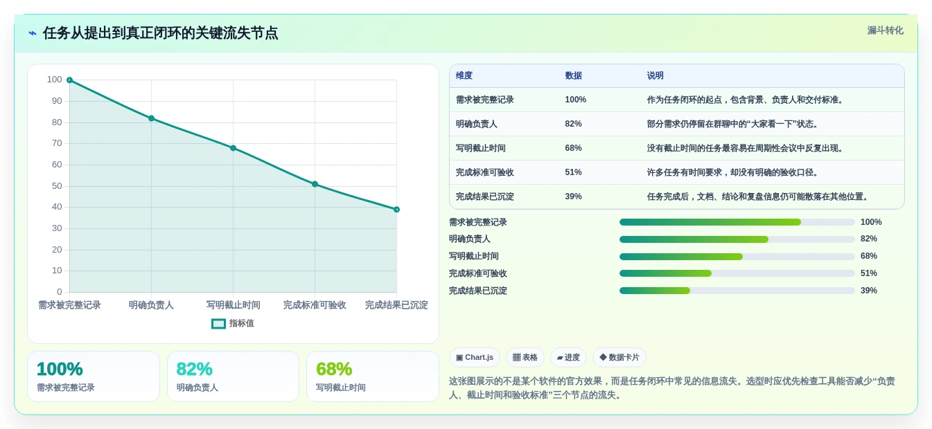Click the 82% value in the table

coord(573,124)
